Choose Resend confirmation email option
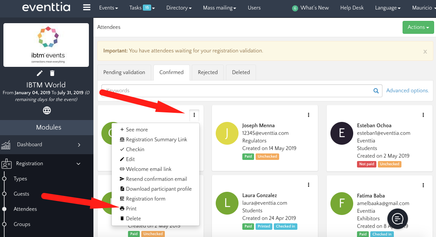 [x=156, y=179]
